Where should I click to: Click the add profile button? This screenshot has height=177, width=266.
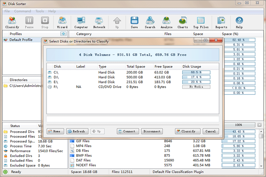(63, 34)
